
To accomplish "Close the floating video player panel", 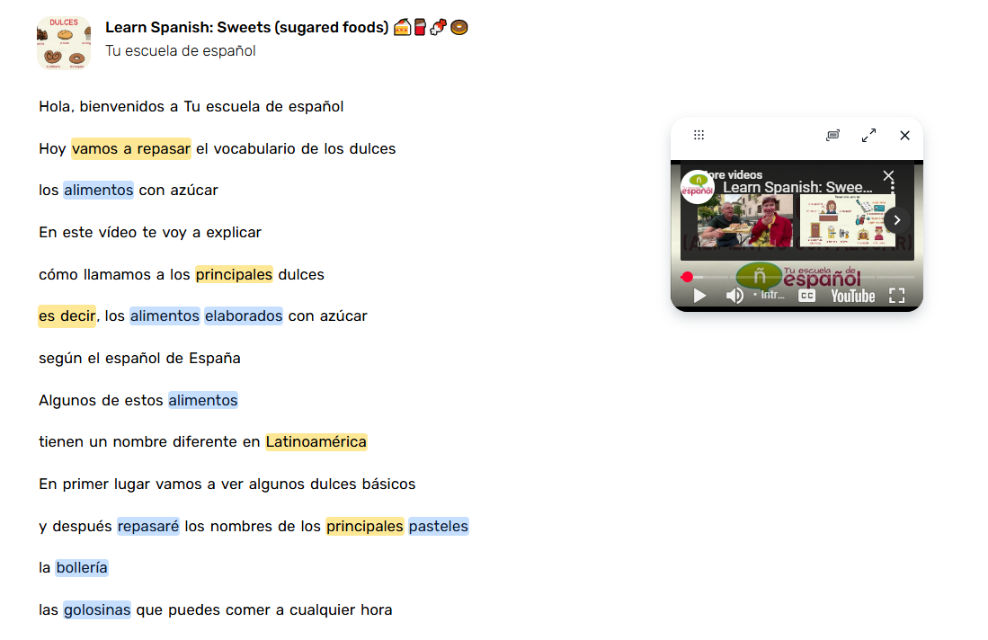I will click(904, 136).
